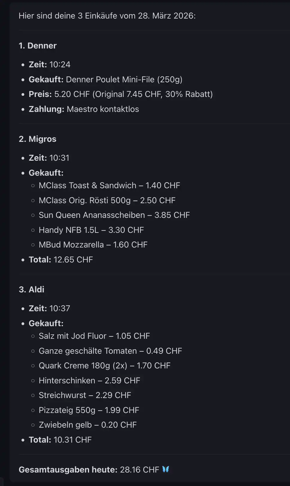Click the Sun Queen Ananasscheiben entry
The image size is (290, 486).
click(x=114, y=215)
